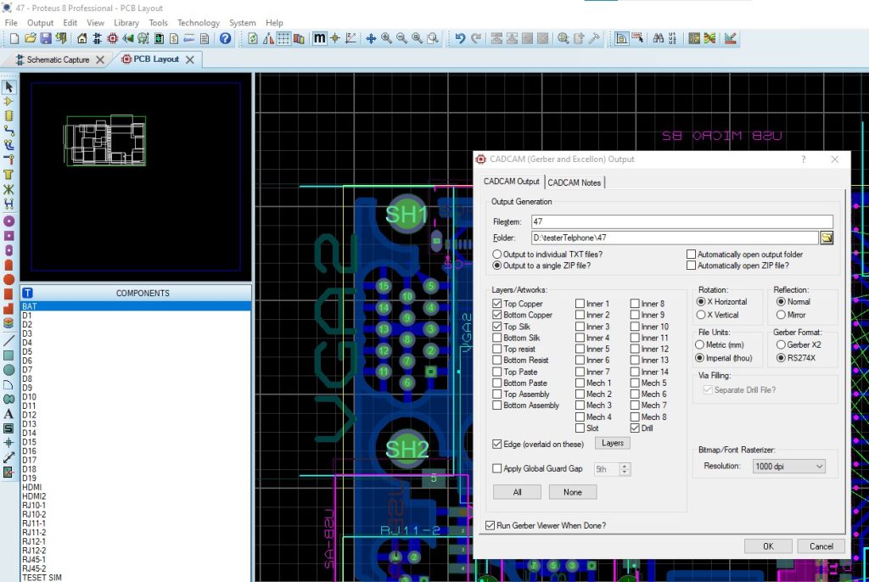Click the folder browse icon beside Folder field
This screenshot has height=582, width=869.
pyautogui.click(x=827, y=238)
